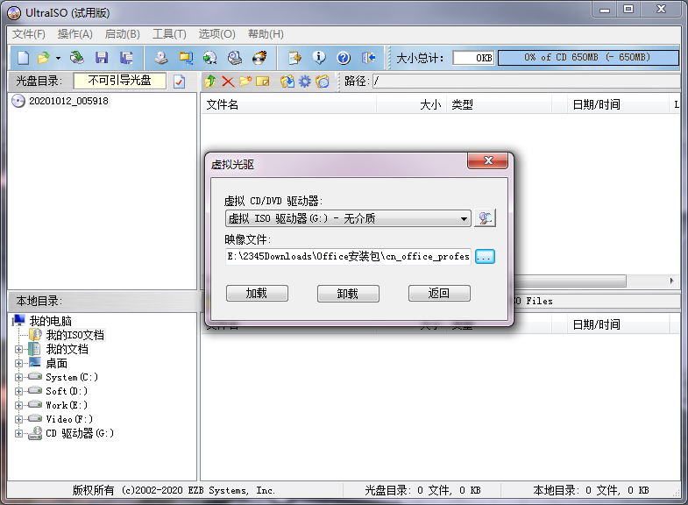The height and width of the screenshot is (505, 688).
Task: Click the 0% of CD 650MB capacity bar
Action: point(588,58)
